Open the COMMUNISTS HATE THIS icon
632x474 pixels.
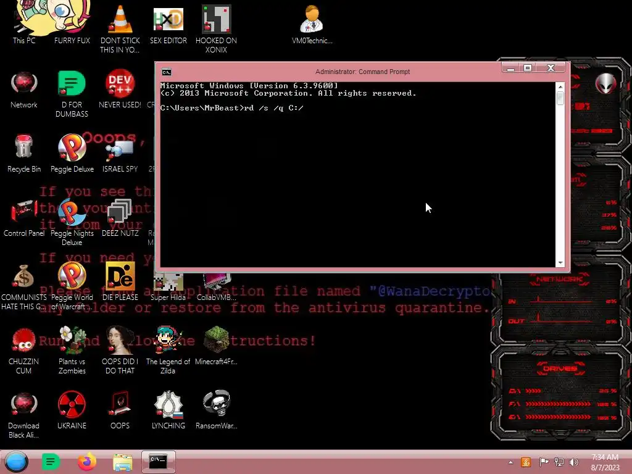click(24, 286)
